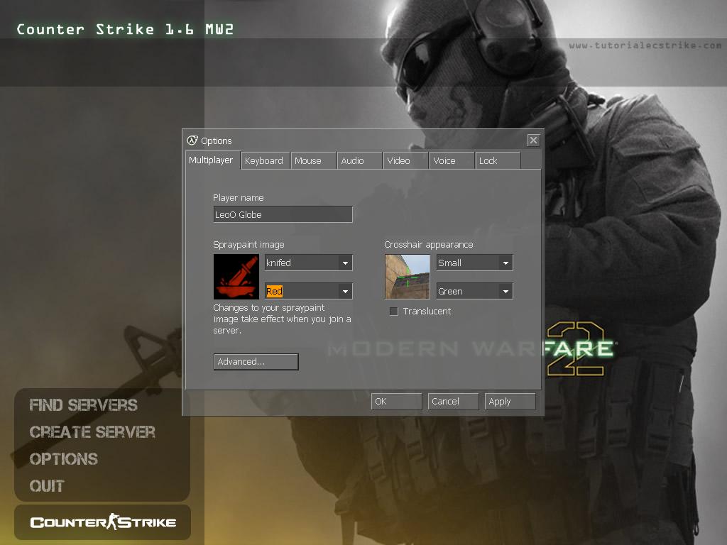Viewport: 727px width, 545px height.
Task: Click the Cancel button
Action: tap(453, 402)
